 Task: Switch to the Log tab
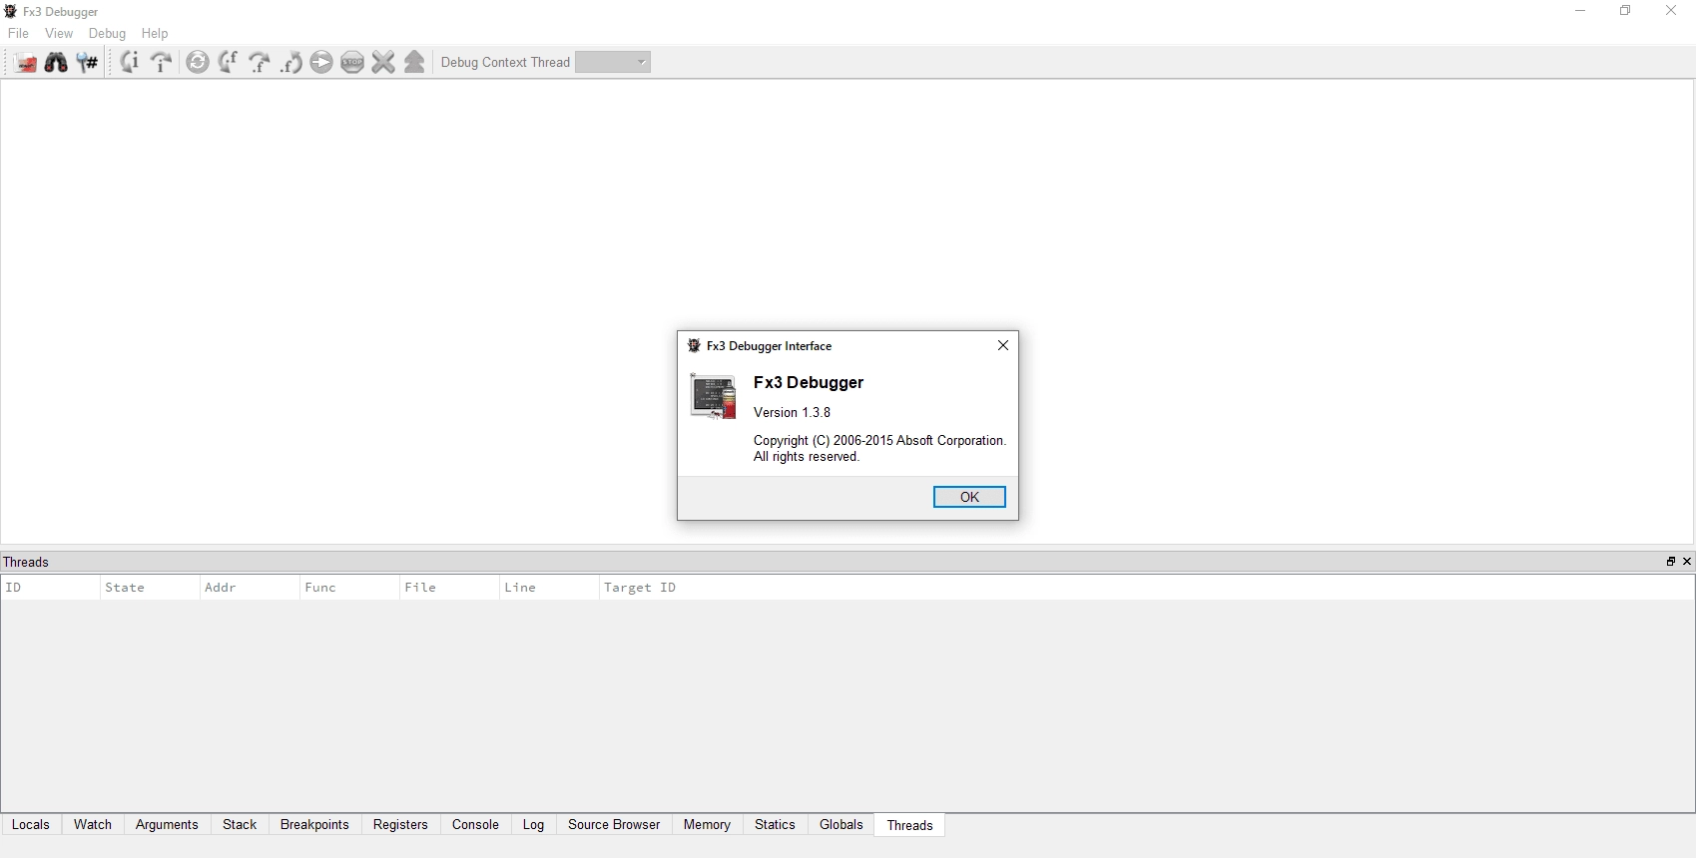click(x=533, y=825)
